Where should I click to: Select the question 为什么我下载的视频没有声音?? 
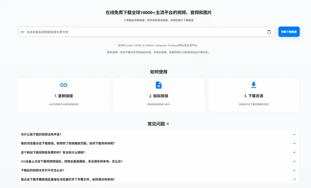point(41,135)
